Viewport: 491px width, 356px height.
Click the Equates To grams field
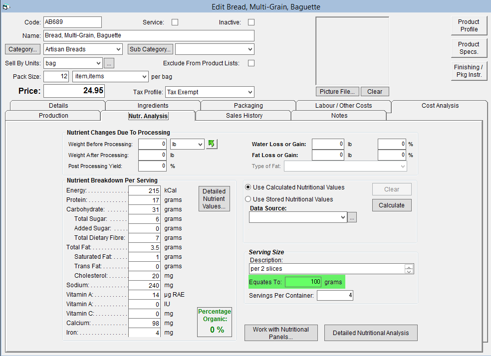pos(303,282)
